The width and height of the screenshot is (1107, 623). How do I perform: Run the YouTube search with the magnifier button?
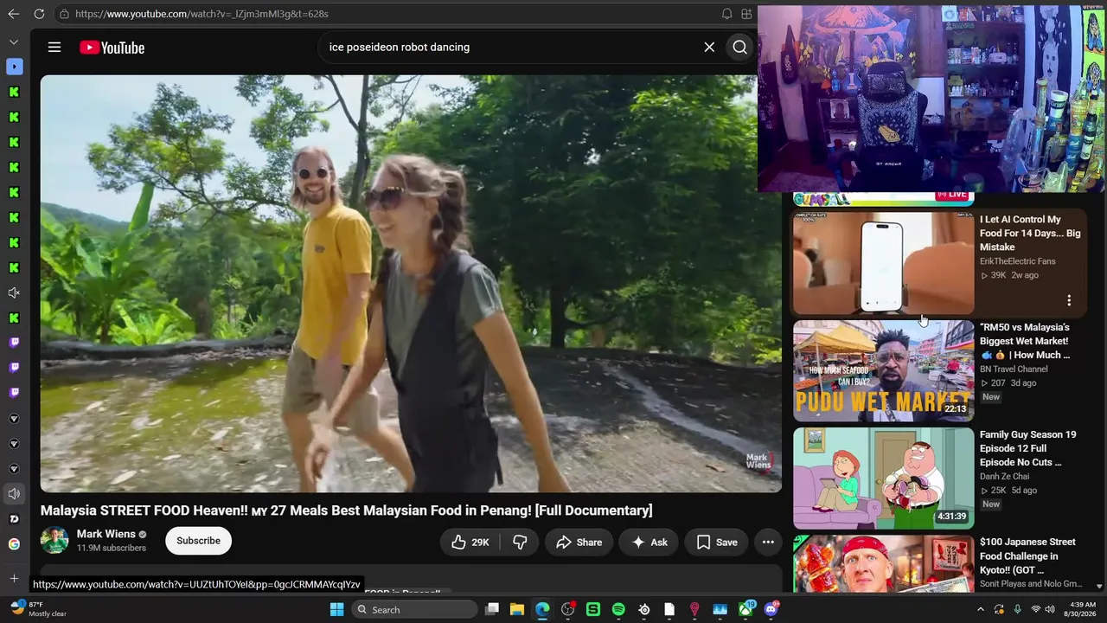(740, 48)
